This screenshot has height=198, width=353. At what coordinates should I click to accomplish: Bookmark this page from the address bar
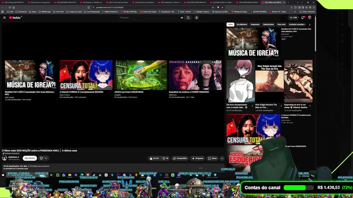tap(89, 7)
